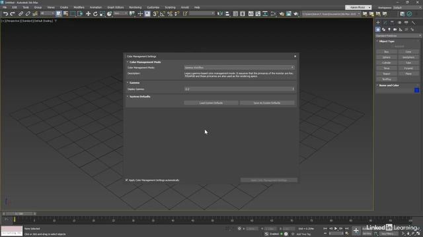The height and width of the screenshot is (237, 423).
Task: Click the Select and Manipulate icon
Action: tap(140, 14)
